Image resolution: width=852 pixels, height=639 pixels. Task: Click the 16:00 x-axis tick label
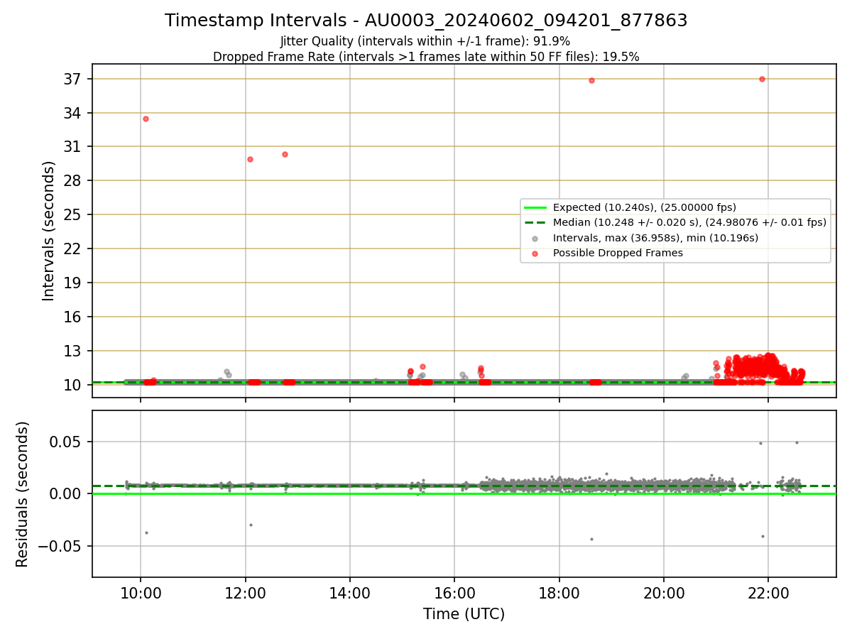click(x=454, y=593)
